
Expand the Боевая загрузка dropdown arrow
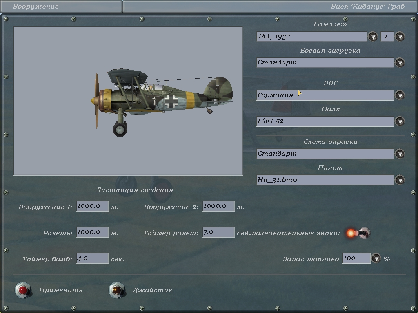tap(400, 62)
